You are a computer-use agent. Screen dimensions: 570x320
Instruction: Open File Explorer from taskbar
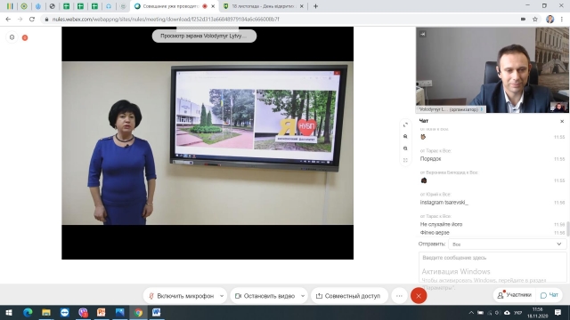pyautogui.click(x=46, y=312)
